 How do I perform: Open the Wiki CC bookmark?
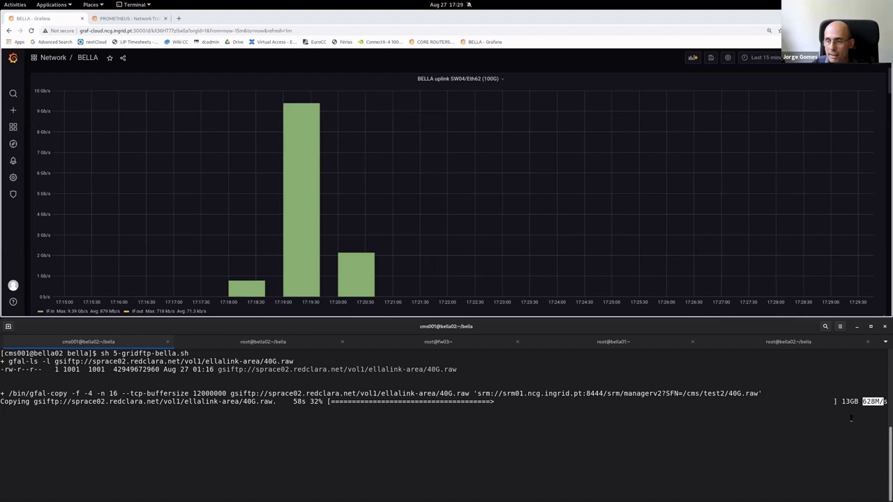pos(176,42)
